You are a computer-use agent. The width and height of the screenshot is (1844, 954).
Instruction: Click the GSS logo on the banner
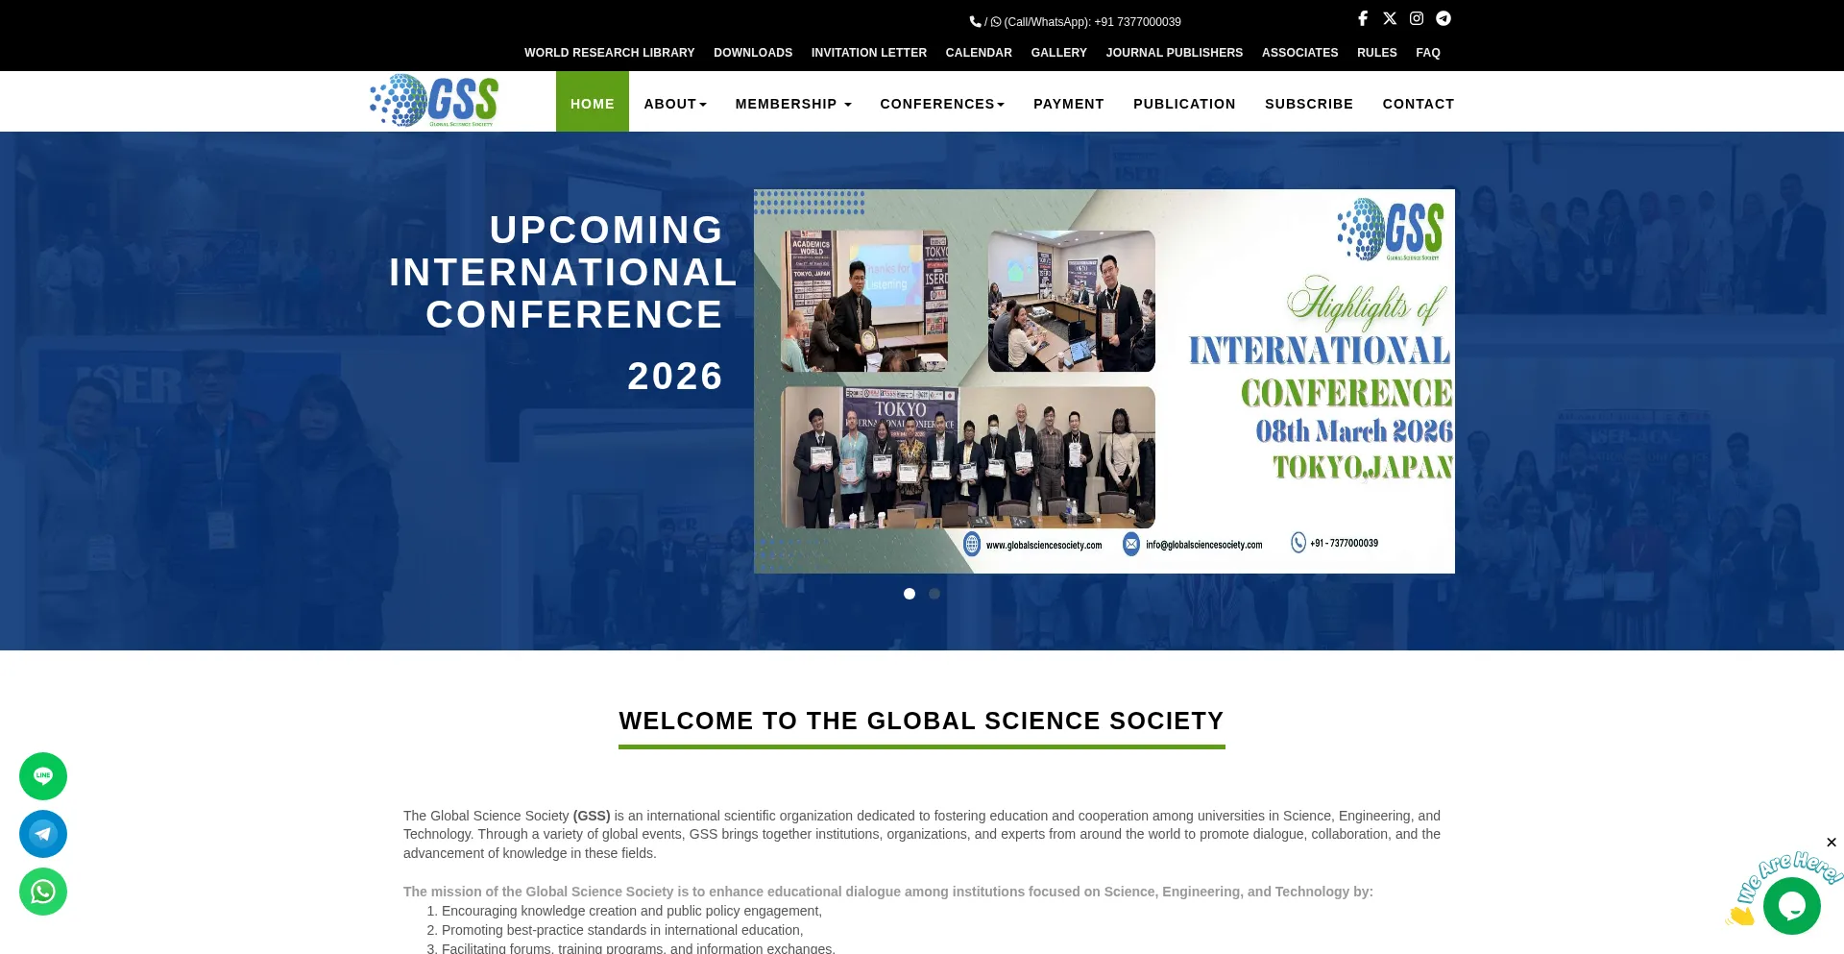click(x=1391, y=230)
